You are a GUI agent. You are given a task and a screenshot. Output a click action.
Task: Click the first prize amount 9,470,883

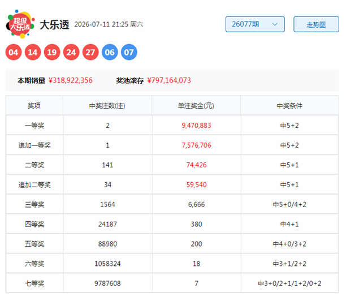coord(196,126)
